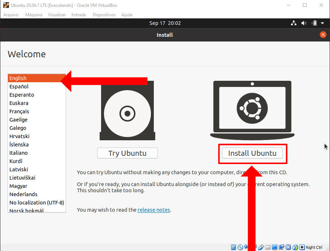Viewport: 330px width, 251px height.
Task: Click the VirtualBox app icon in title bar
Action: (6, 5)
